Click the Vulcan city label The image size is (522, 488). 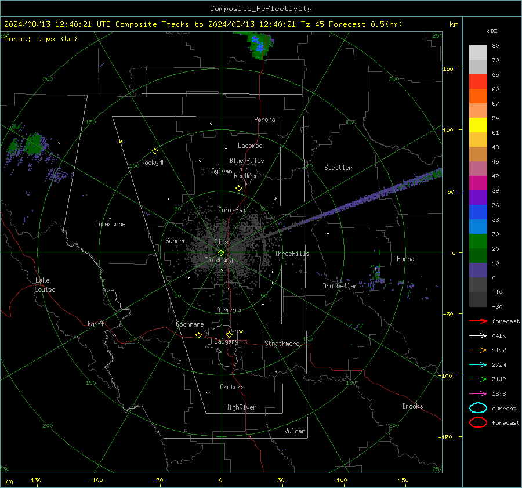pyautogui.click(x=295, y=431)
